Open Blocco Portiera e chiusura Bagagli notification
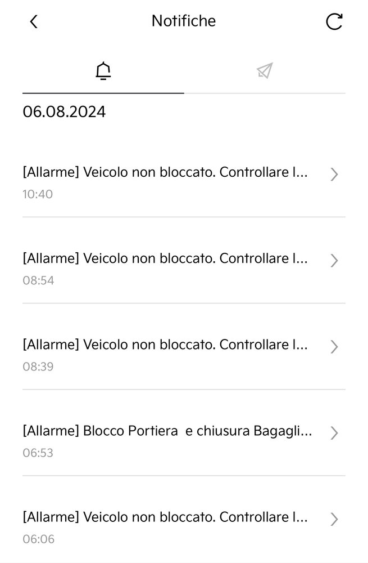This screenshot has width=368, height=563. coord(184,441)
